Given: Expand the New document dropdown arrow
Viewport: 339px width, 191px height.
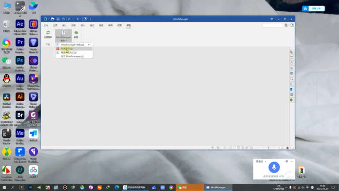Looking at the screenshot, I should [x=49, y=19].
